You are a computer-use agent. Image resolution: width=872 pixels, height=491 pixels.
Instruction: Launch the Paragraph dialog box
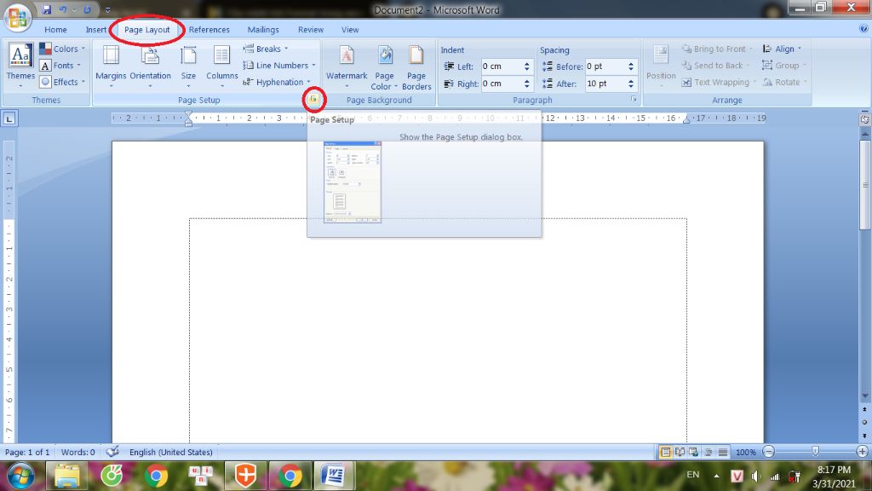[634, 99]
